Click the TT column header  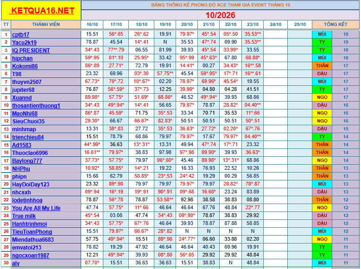6,25
